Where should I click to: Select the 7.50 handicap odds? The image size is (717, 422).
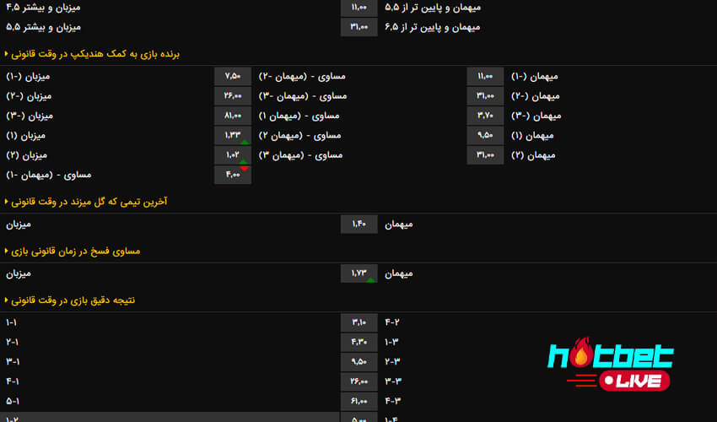pyautogui.click(x=233, y=76)
